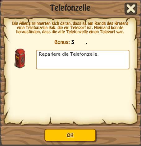
Task: Click the word 'Repariere' in the task box
Action: click(50, 54)
